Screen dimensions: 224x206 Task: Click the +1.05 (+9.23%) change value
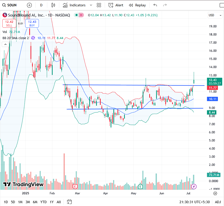146,15
